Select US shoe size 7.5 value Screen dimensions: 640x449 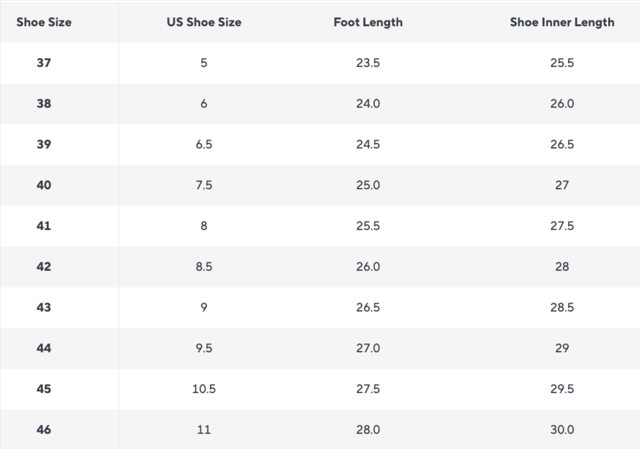204,185
